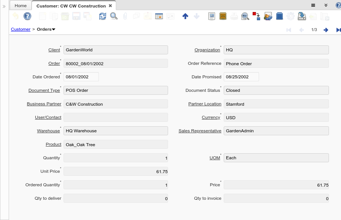The image size is (341, 220).
Task: Close the Customer CW Construction tab
Action: tap(110, 6)
